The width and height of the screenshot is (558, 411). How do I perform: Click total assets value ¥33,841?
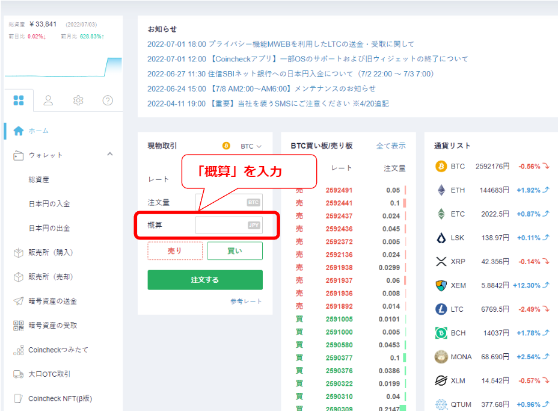tap(43, 24)
